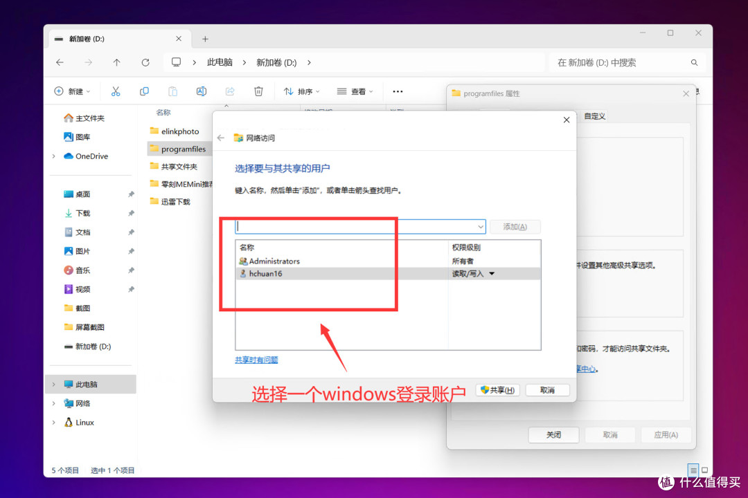748x498 pixels.
Task: Click the 共享(H) button
Action: point(497,390)
